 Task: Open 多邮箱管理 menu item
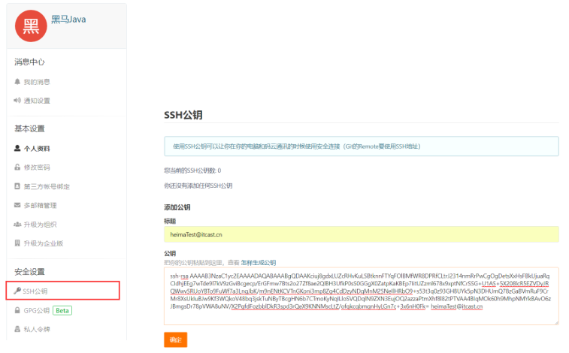pos(40,206)
